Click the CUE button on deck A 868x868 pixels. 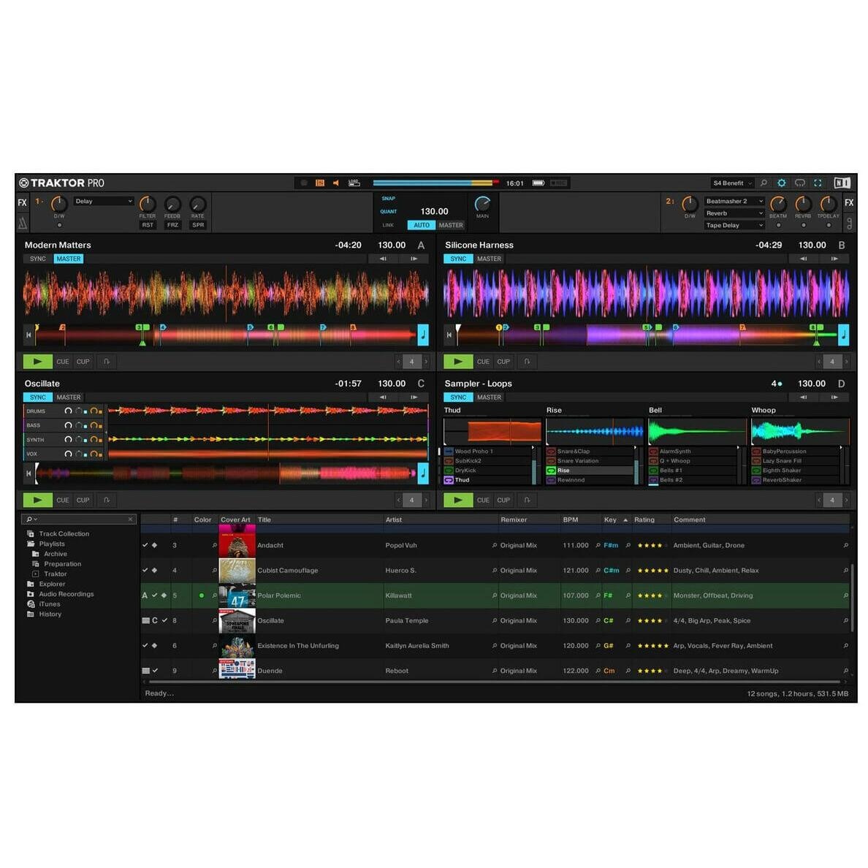63,362
